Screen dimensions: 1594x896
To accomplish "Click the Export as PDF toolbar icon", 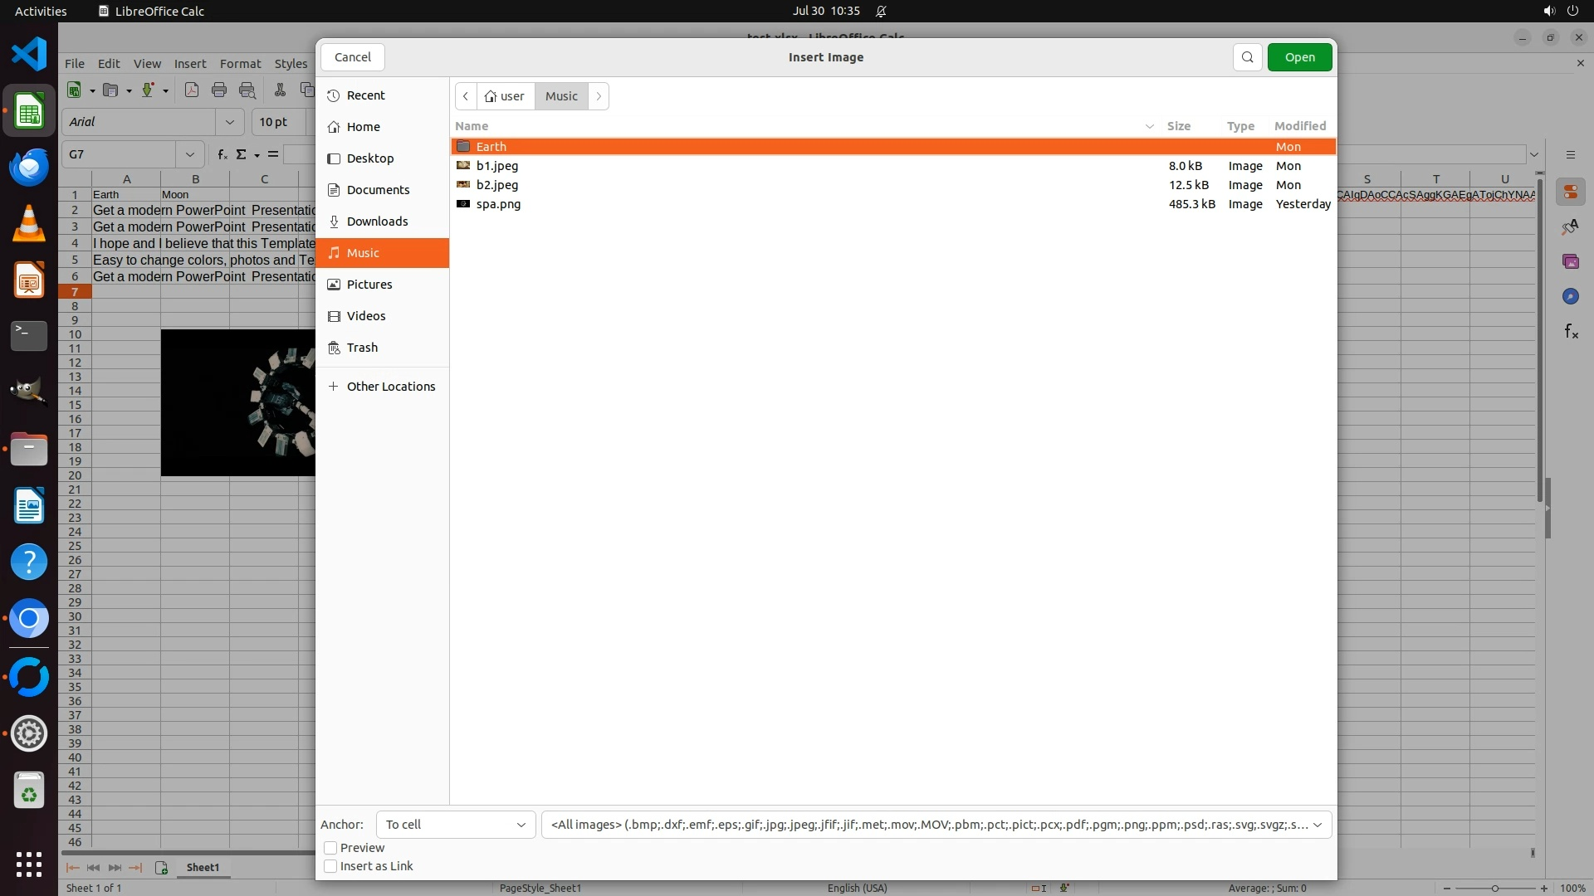I will (x=192, y=90).
